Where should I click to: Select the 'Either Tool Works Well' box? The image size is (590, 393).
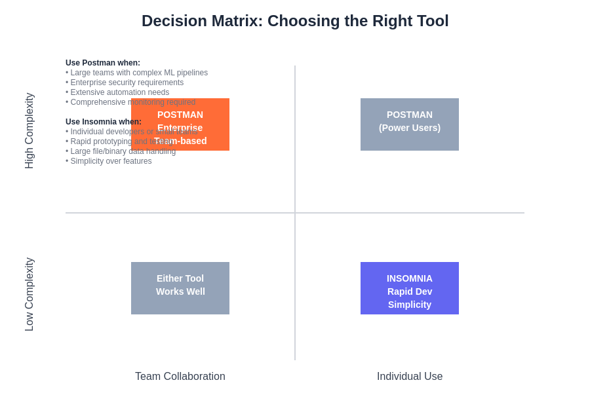180,288
